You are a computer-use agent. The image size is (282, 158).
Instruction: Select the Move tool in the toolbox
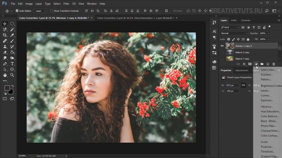(5, 24)
